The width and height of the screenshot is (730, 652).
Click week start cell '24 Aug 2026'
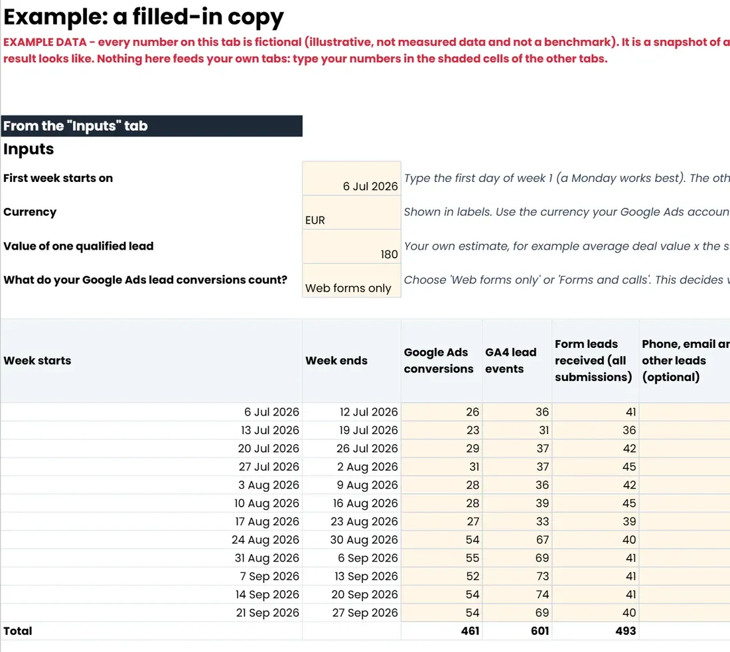coord(151,540)
